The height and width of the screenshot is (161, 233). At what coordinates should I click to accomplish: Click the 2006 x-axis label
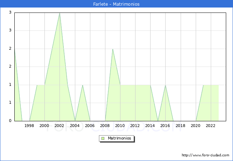click(x=90, y=126)
